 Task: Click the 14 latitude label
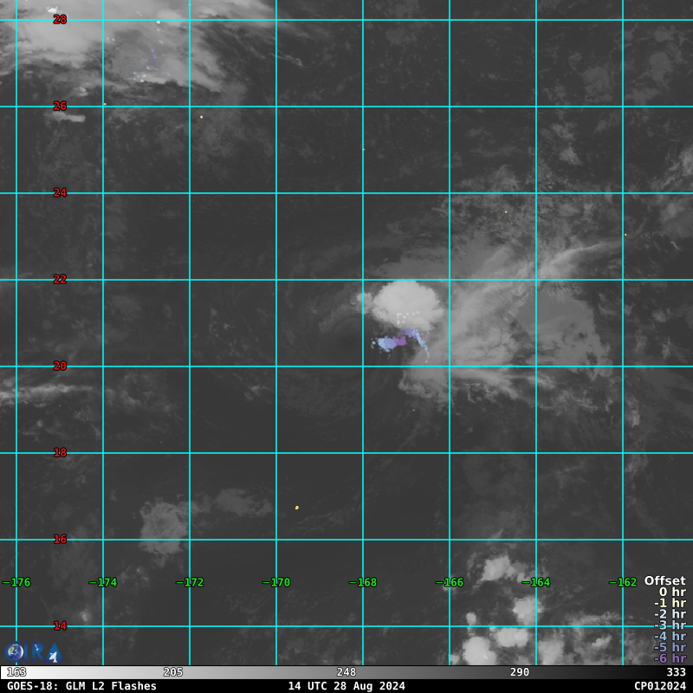point(60,625)
